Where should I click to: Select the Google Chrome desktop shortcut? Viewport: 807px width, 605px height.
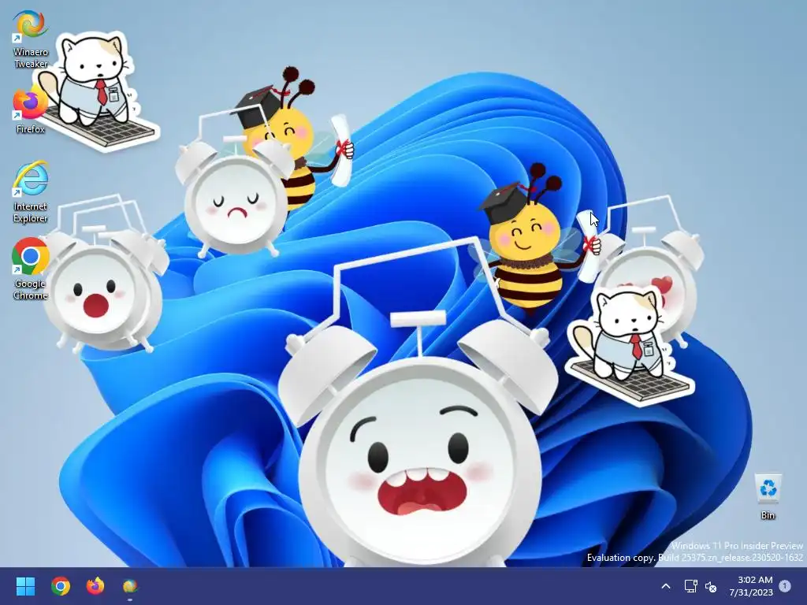pos(31,269)
